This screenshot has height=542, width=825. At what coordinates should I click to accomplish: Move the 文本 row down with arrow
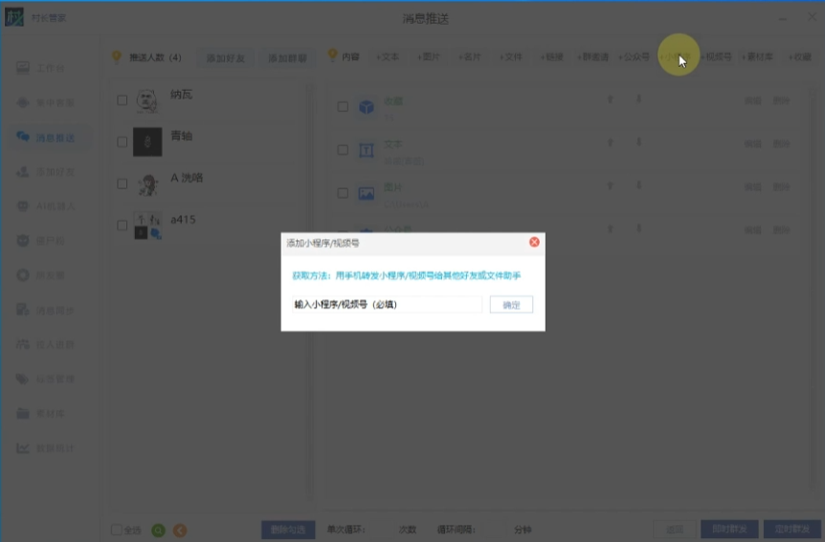638,141
